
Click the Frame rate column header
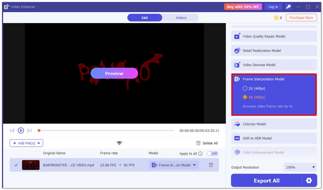pyautogui.click(x=109, y=153)
